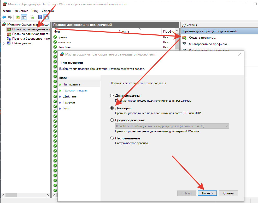Image resolution: width=258 pixels, height=203 pixels.
Task: Click the green checkmark icon next to 3proxy
Action: (x=55, y=37)
